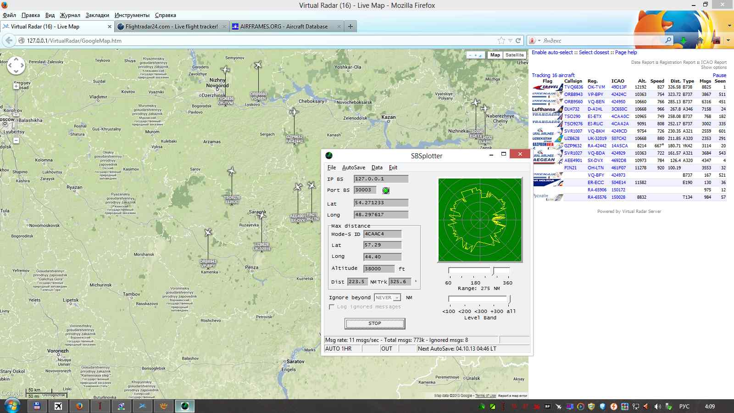Go to Firefox home page icon
Image resolution: width=734 pixels, height=413 pixels.
tap(700, 40)
